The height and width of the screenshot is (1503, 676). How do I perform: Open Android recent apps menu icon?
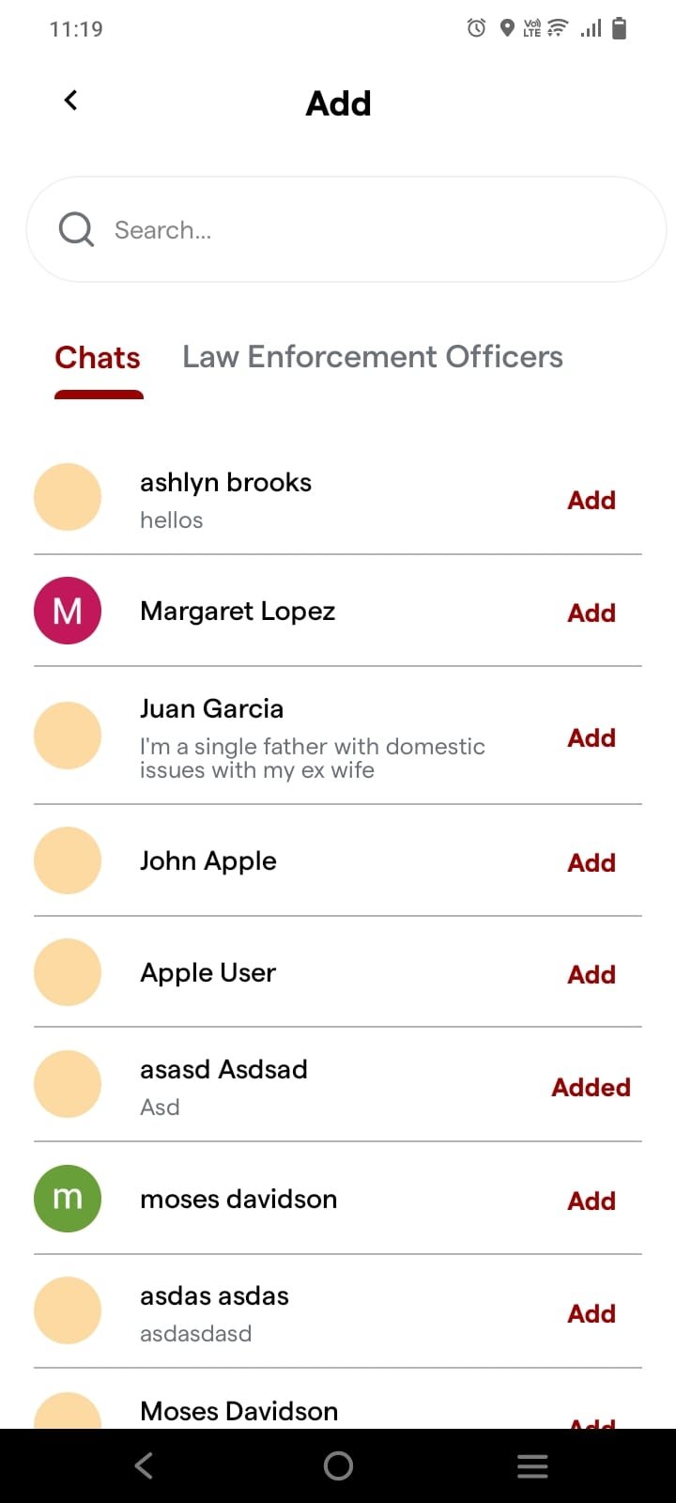[532, 1465]
